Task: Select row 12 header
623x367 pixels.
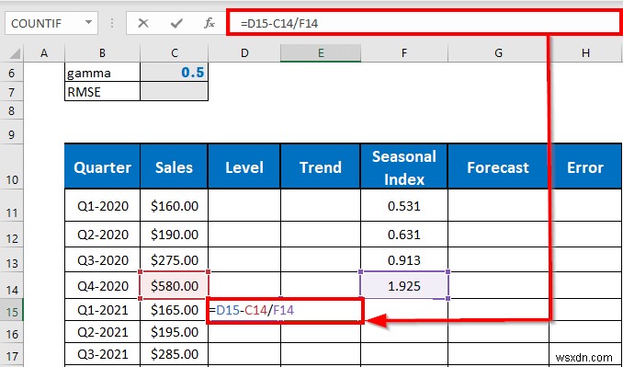Action: pyautogui.click(x=12, y=235)
